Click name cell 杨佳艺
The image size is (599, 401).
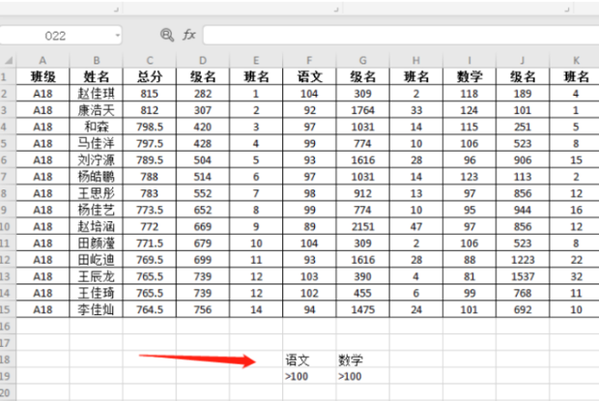(x=97, y=210)
